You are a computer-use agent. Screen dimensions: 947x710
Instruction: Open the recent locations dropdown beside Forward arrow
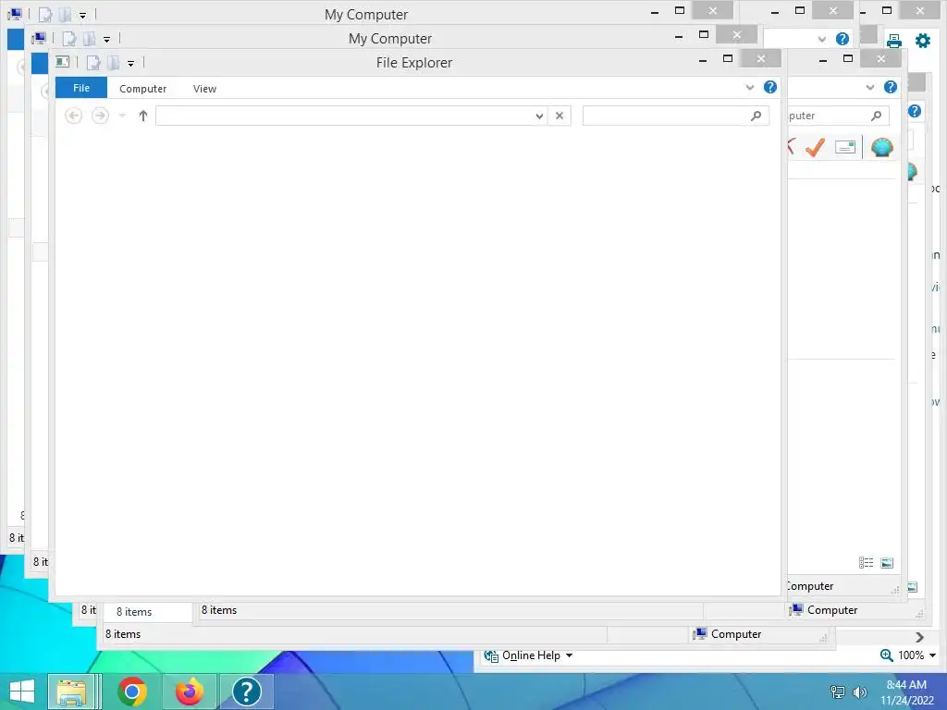122,116
